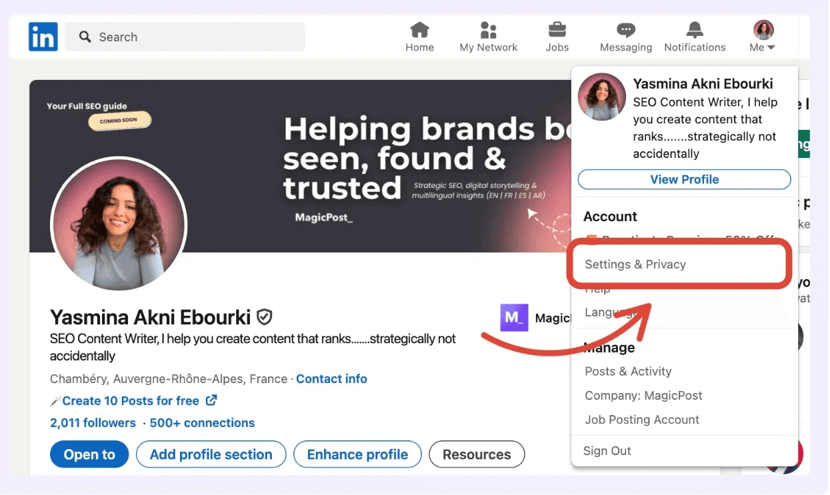
Task: Go to the Jobs briefcase icon
Action: tap(557, 30)
